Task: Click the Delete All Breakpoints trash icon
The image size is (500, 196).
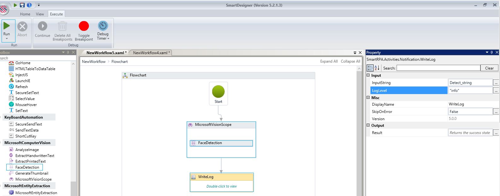Action: (x=62, y=26)
